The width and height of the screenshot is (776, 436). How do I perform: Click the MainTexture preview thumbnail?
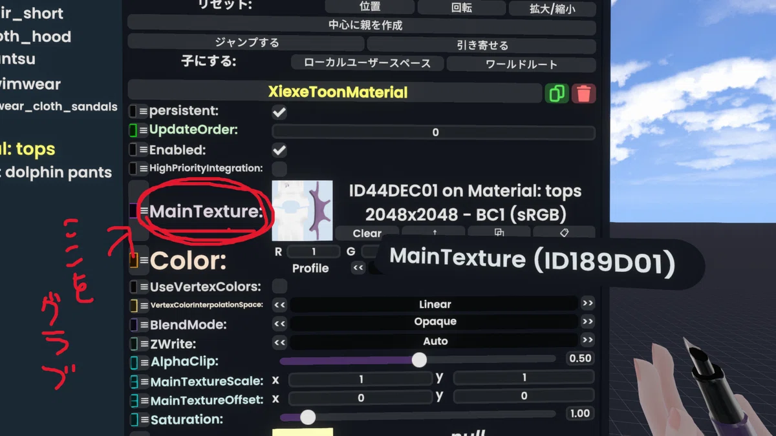pos(303,211)
